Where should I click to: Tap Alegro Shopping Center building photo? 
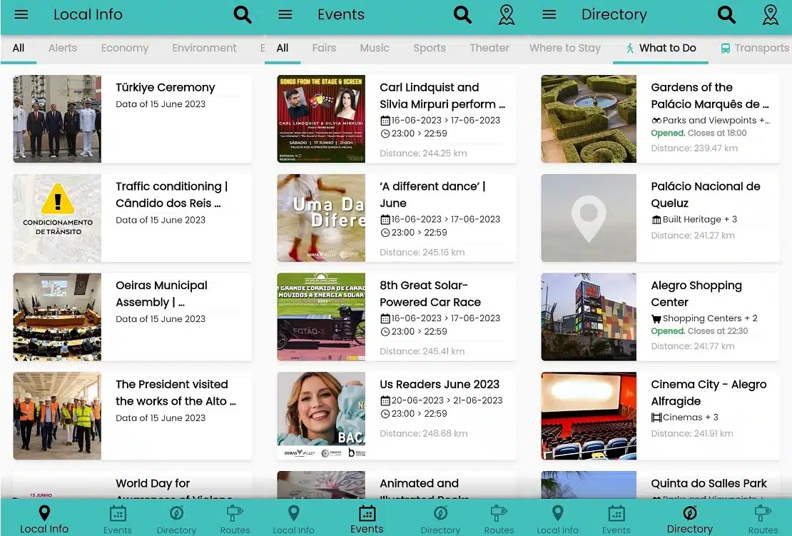(x=589, y=317)
